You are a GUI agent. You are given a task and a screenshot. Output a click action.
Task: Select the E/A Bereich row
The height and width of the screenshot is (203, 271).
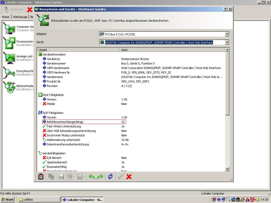pyautogui.click(x=85, y=158)
